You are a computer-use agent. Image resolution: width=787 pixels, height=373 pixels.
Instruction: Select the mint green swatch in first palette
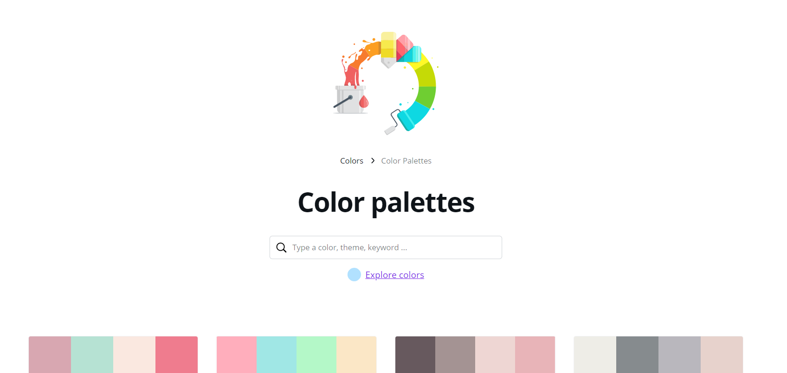(x=92, y=354)
